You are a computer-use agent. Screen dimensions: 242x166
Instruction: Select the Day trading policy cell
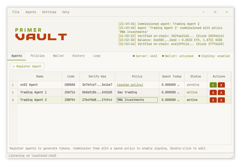137,92
